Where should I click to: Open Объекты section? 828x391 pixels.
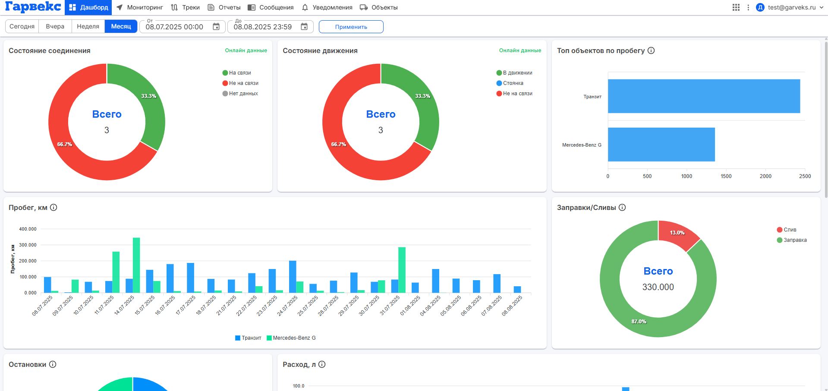coord(379,7)
